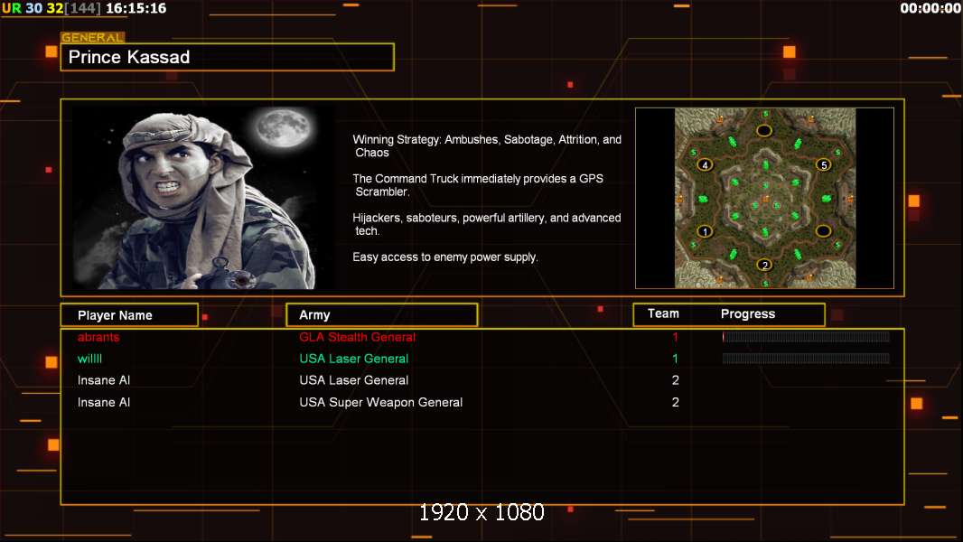The image size is (963, 542).
Task: Click the [144] frame counter
Action: tap(83, 8)
